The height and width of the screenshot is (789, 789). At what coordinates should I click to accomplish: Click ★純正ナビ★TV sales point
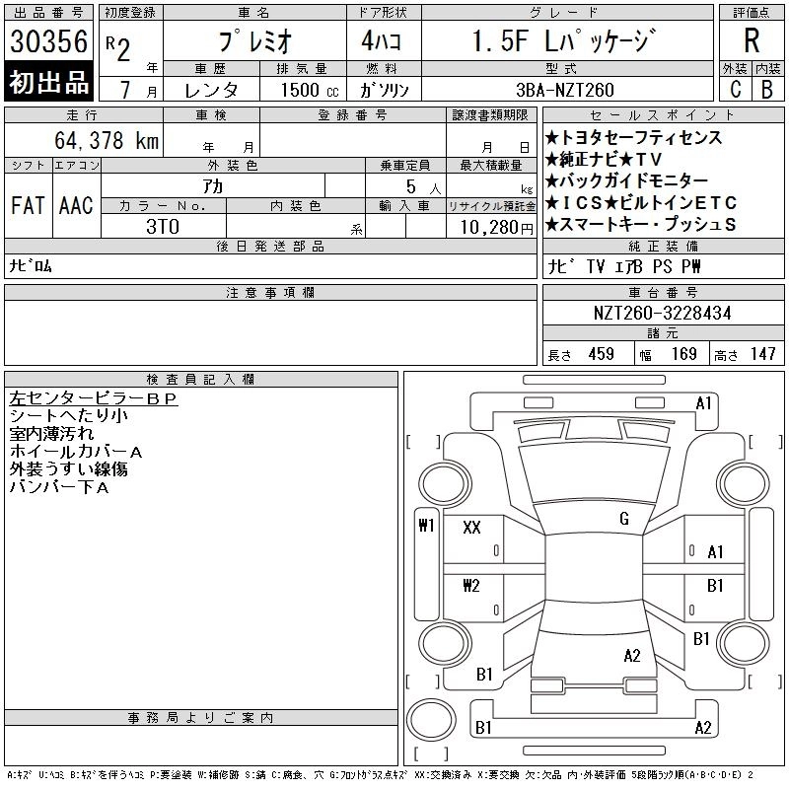[604, 160]
